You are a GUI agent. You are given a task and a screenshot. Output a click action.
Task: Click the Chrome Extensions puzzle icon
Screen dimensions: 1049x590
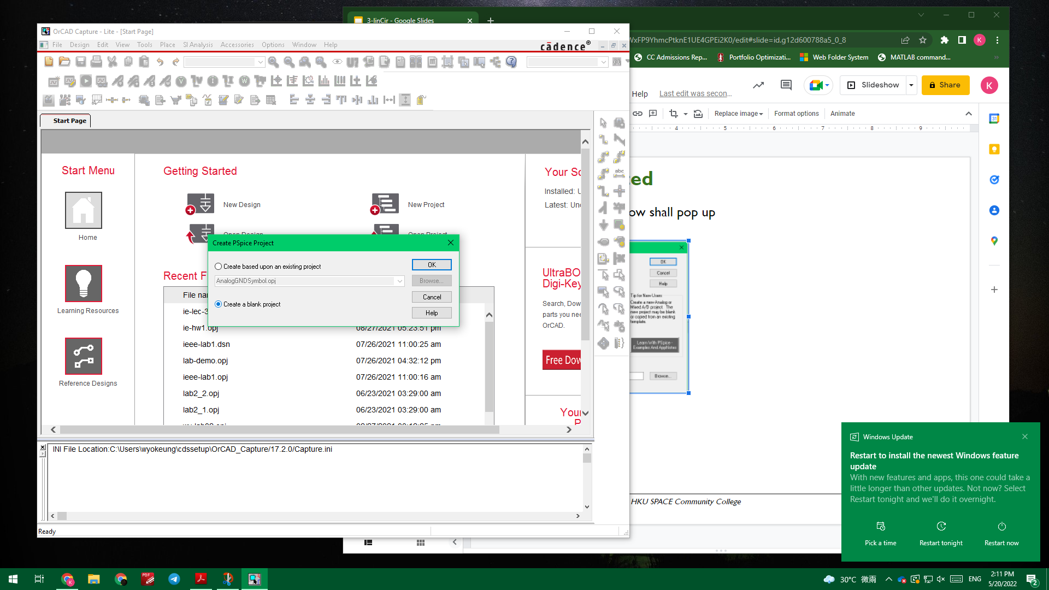(944, 40)
